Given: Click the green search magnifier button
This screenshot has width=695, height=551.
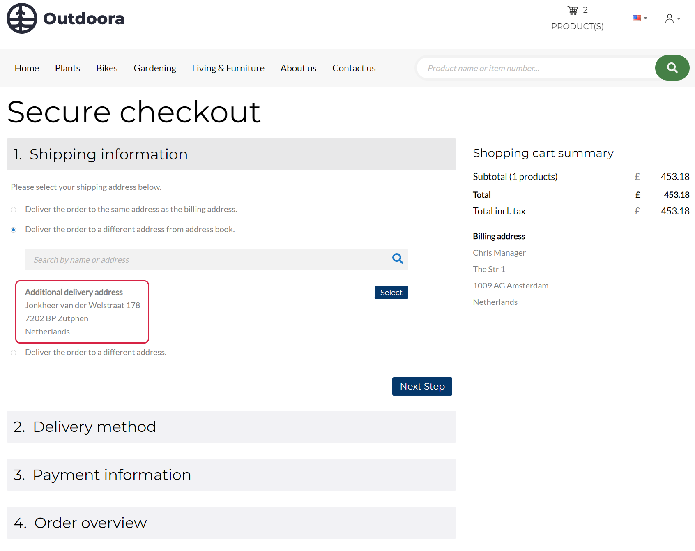Looking at the screenshot, I should [672, 68].
